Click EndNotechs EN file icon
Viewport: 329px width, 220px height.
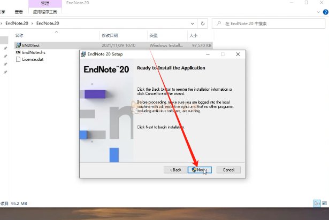(x=18, y=52)
